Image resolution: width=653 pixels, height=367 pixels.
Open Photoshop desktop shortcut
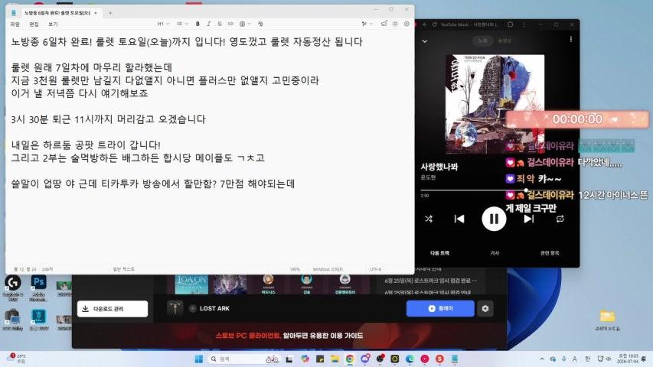pos(38,286)
